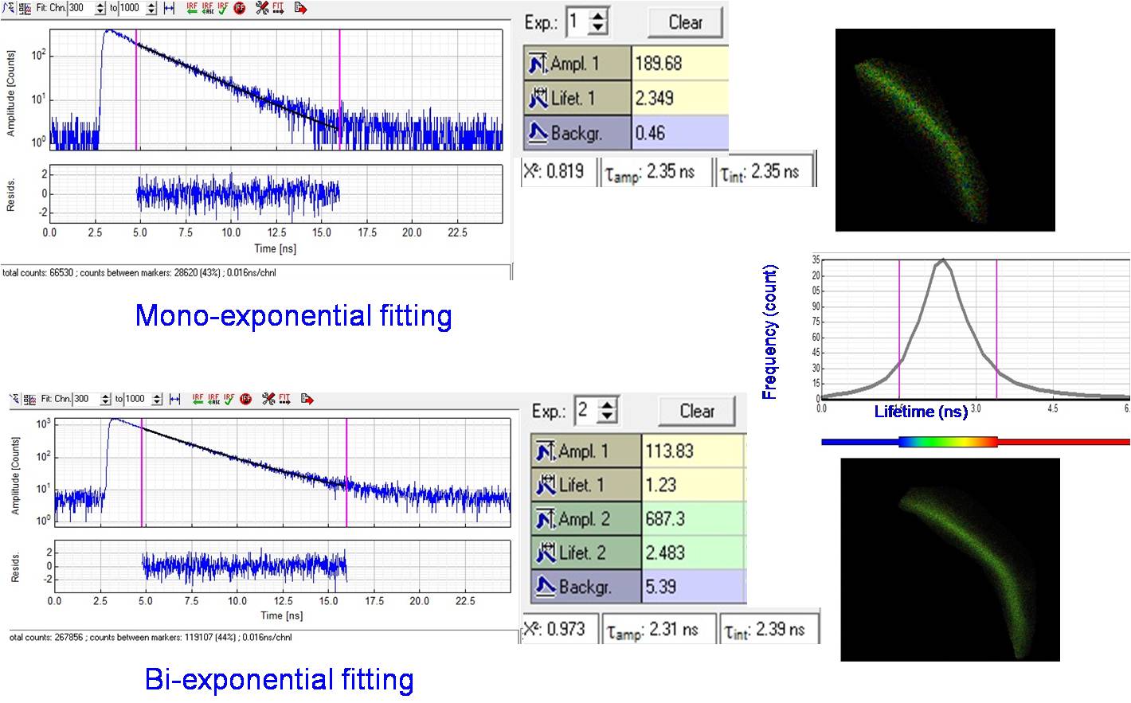The image size is (1131, 703).
Task: Click the 'to 1000' field in bottom toolbar
Action: point(139,399)
